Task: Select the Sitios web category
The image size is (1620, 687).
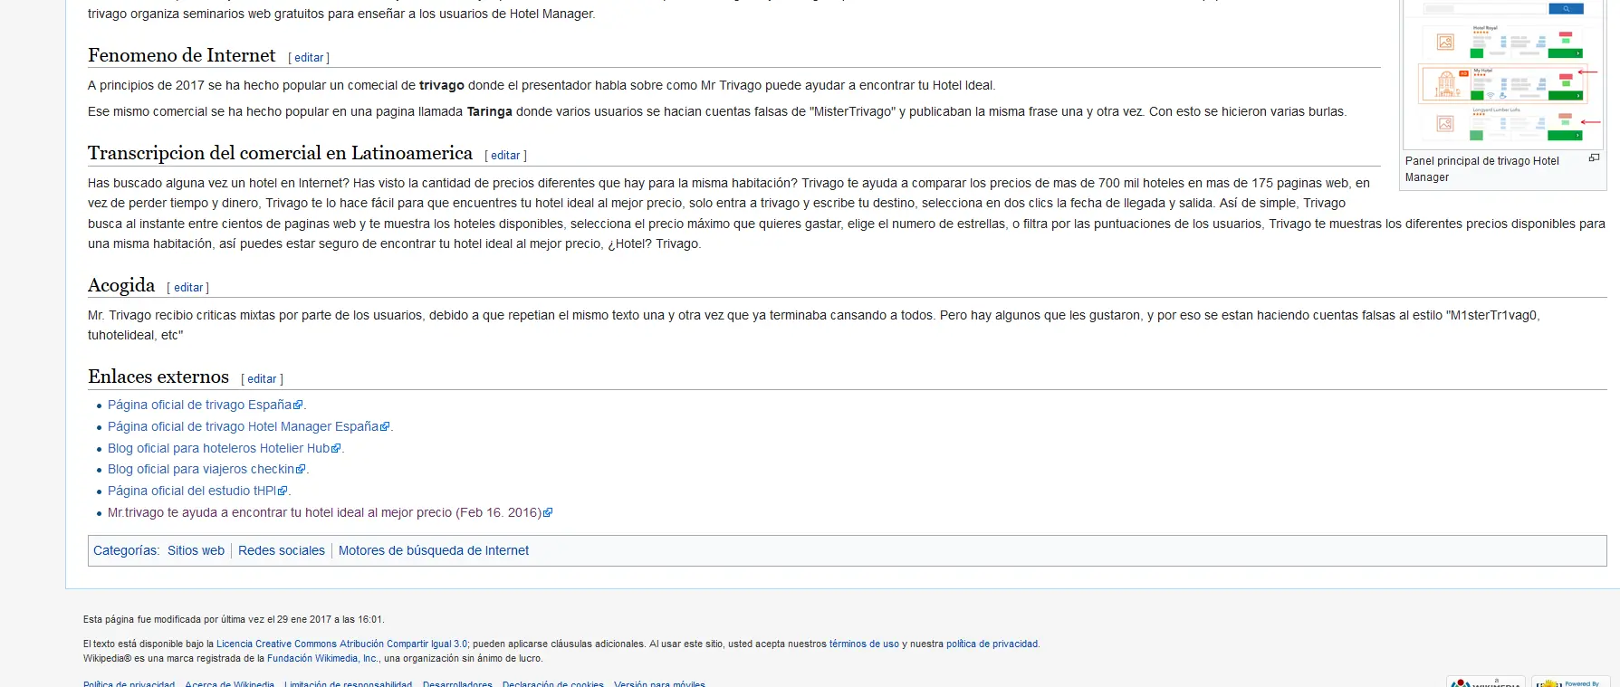Action: point(196,550)
